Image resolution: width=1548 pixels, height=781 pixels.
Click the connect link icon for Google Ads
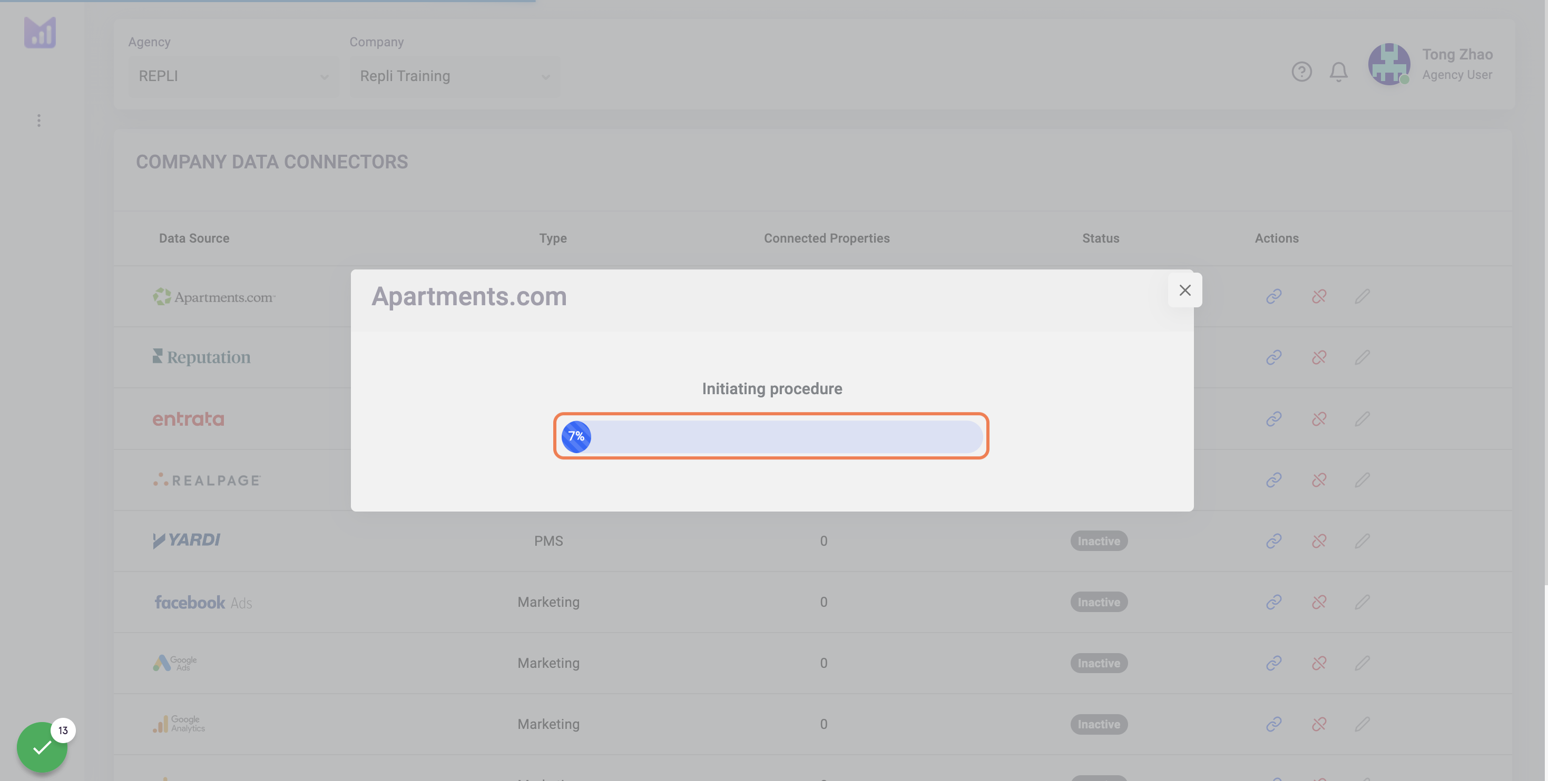[1273, 663]
